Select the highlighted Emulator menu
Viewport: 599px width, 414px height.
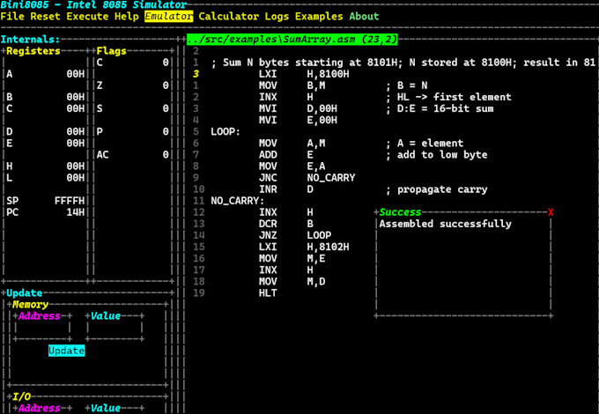tap(169, 17)
